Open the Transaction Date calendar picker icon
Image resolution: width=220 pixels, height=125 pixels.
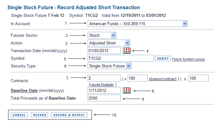click(x=127, y=51)
